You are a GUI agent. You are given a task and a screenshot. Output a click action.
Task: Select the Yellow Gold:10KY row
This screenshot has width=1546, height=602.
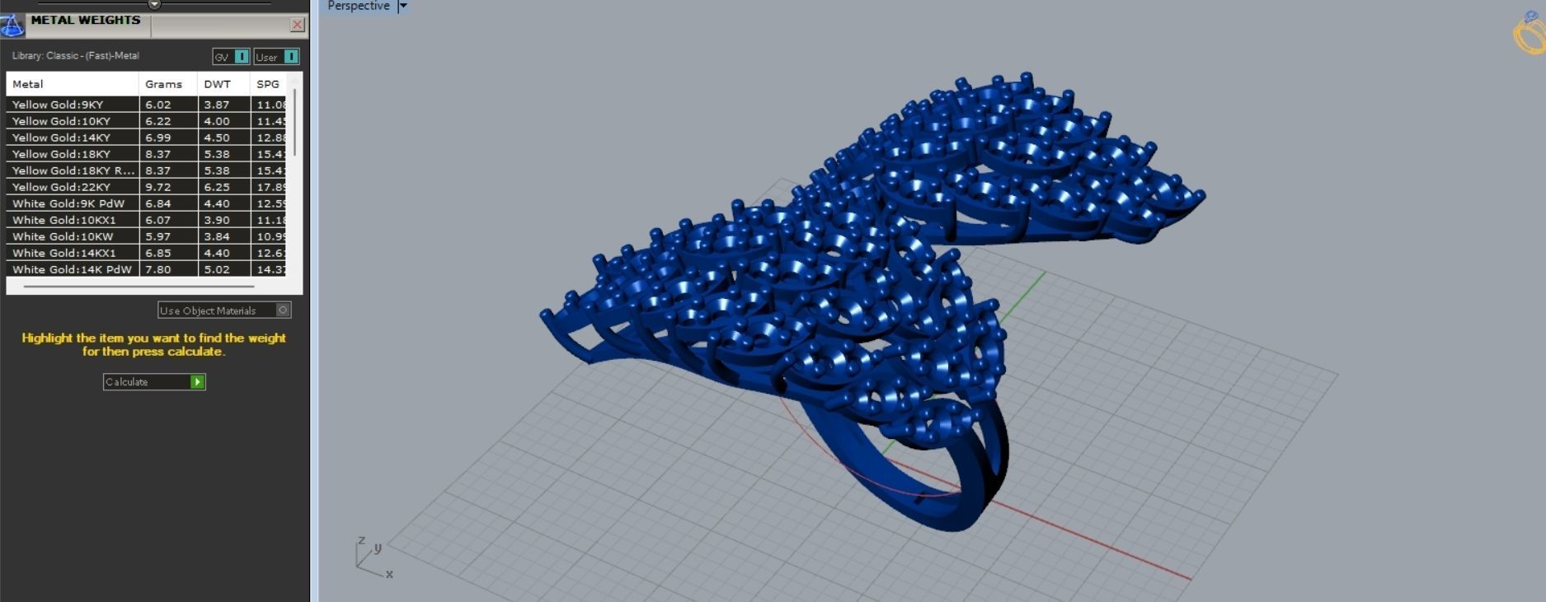point(146,121)
